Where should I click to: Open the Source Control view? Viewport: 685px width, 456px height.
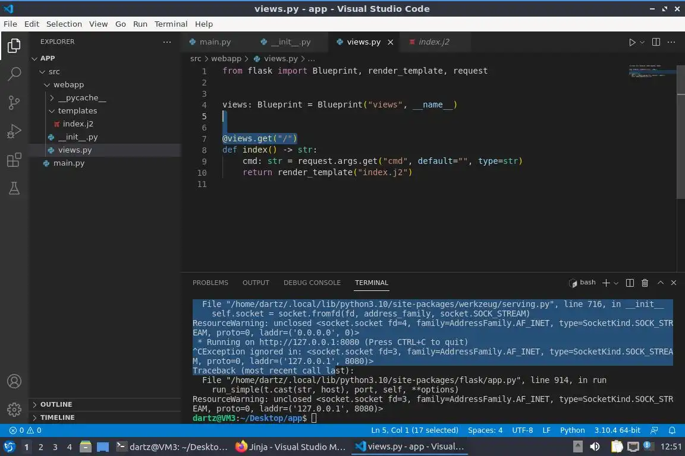[14, 103]
